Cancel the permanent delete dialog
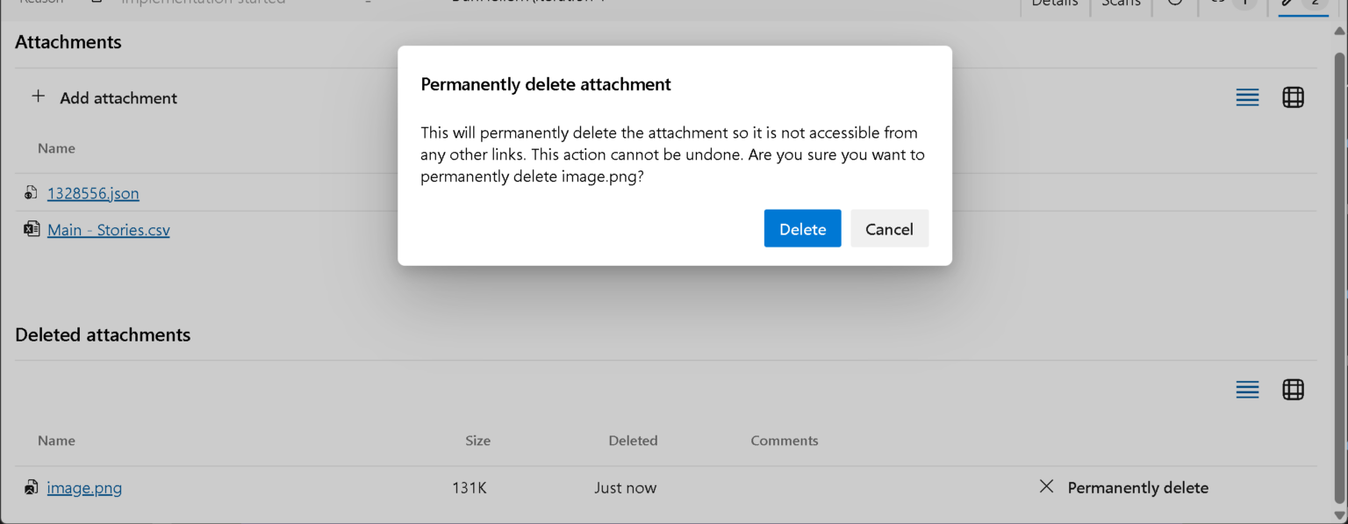This screenshot has height=524, width=1348. point(889,228)
